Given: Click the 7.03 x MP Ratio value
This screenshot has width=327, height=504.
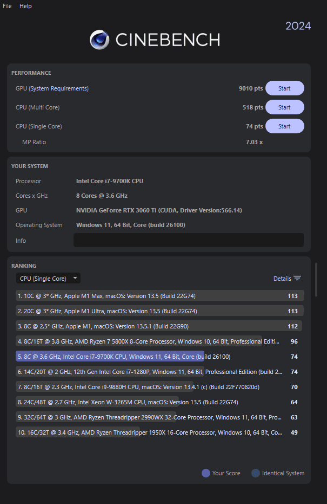Looking at the screenshot, I should [x=254, y=142].
